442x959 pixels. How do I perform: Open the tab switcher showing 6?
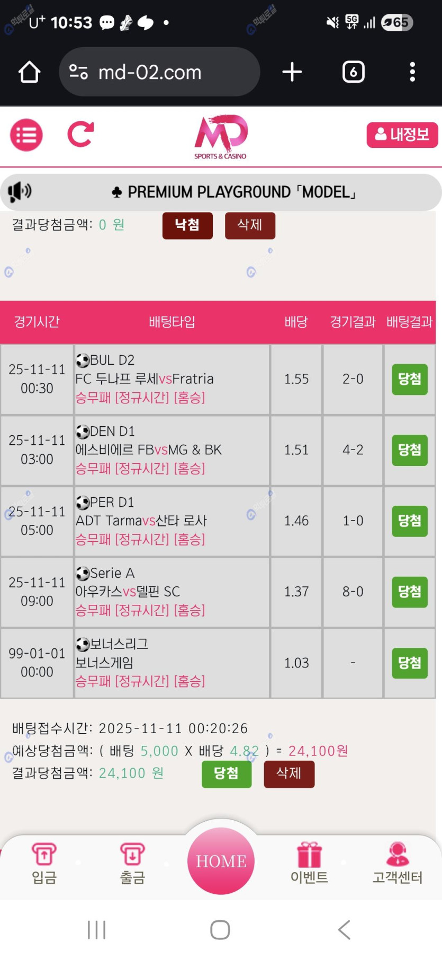pos(353,72)
